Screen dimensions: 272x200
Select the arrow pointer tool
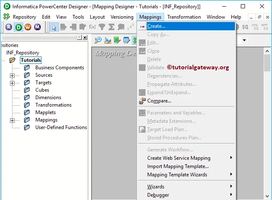(54, 27)
